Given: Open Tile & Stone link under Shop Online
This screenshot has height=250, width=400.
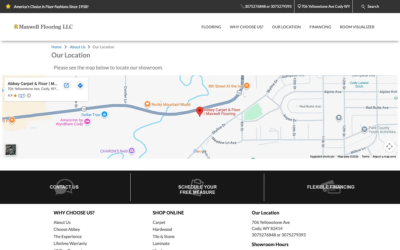Looking at the screenshot, I should (x=164, y=236).
